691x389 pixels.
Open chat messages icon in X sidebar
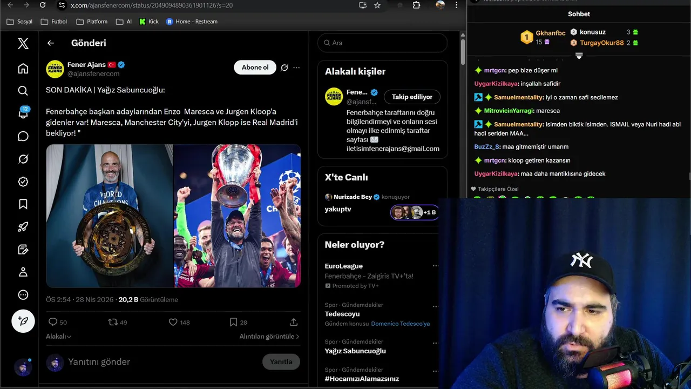pos(23,136)
